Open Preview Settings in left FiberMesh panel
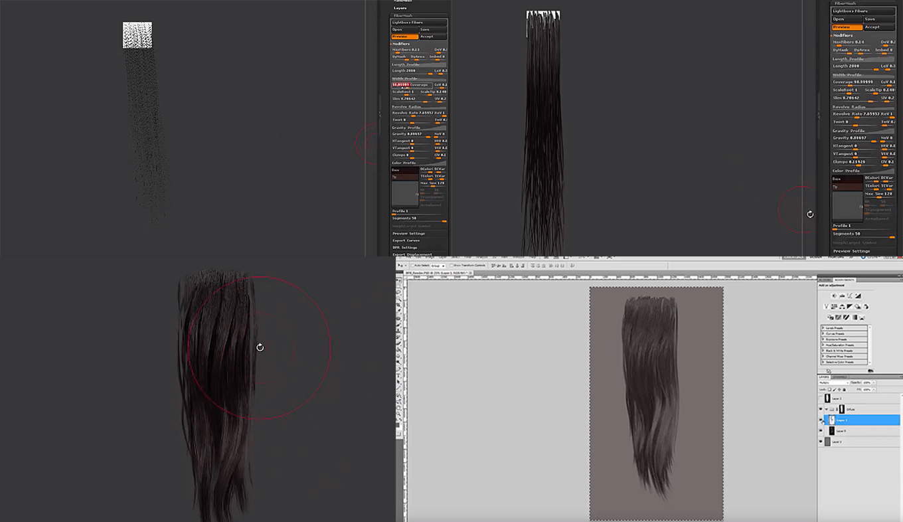This screenshot has width=903, height=522. (x=409, y=234)
